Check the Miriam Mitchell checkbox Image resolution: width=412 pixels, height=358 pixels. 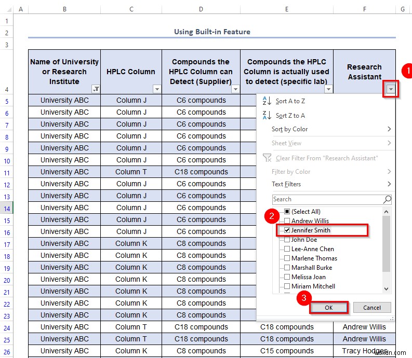coord(287,286)
